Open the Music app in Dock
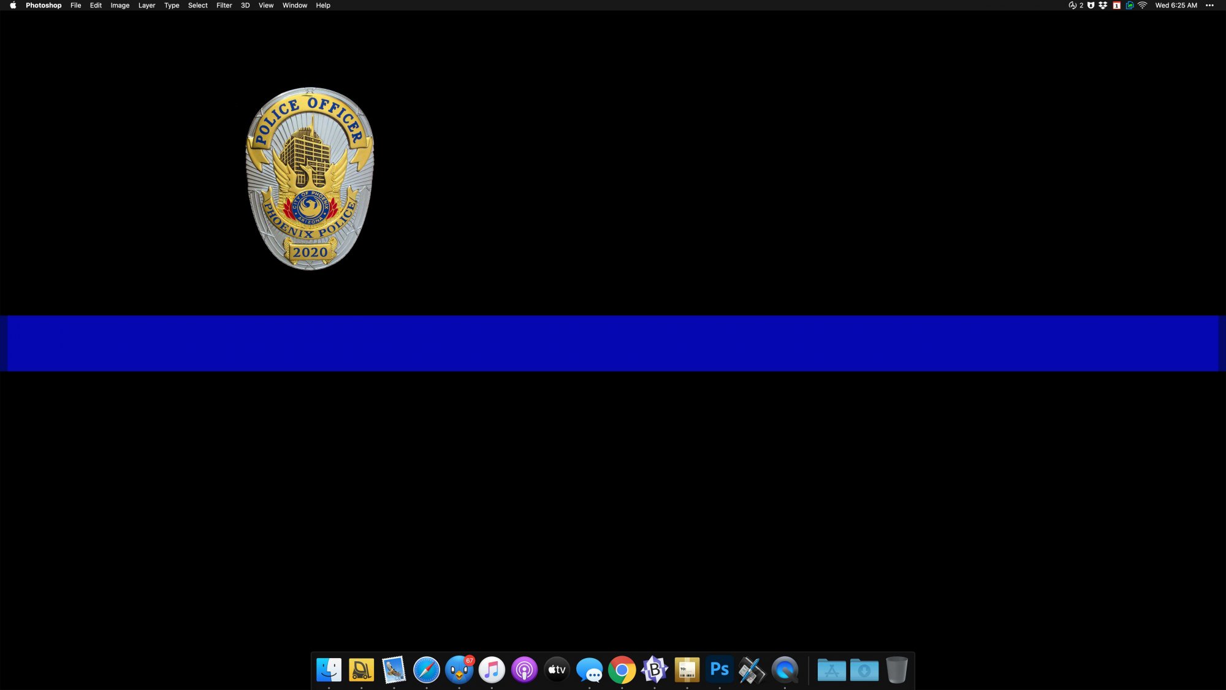The width and height of the screenshot is (1226, 690). [492, 670]
